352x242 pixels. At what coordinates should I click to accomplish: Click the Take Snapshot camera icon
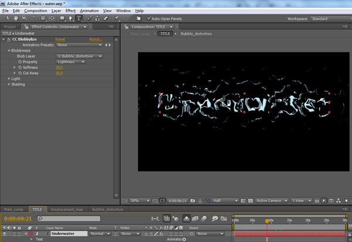point(192,200)
